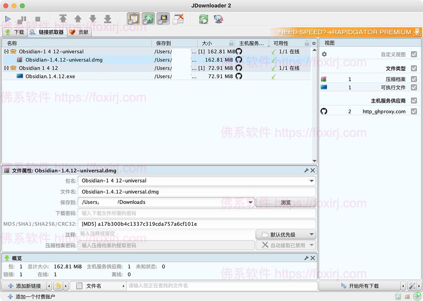Click the move item down arrow icon

(92, 19)
